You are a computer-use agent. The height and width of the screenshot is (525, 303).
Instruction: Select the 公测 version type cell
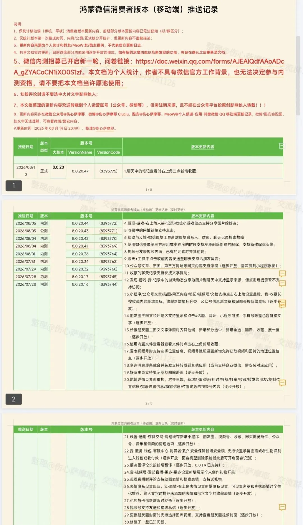pos(44,231)
